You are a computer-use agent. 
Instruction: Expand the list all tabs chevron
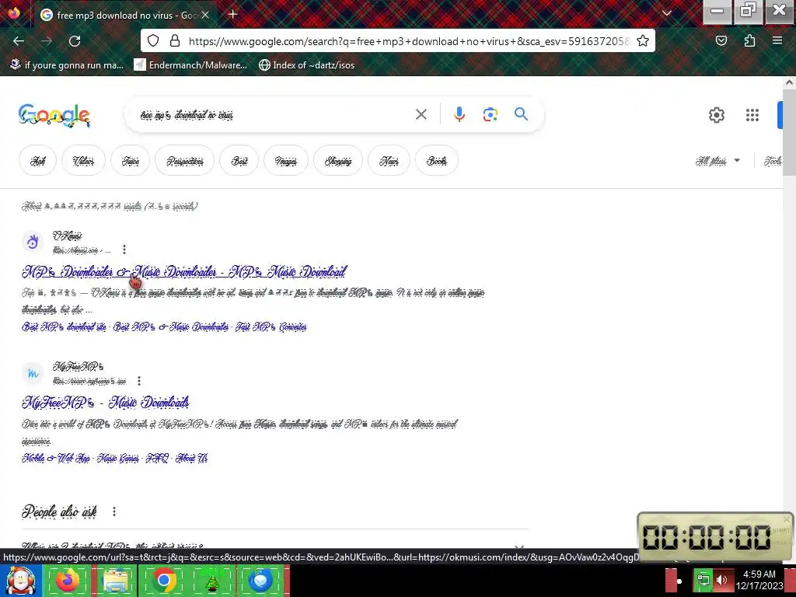coord(667,14)
